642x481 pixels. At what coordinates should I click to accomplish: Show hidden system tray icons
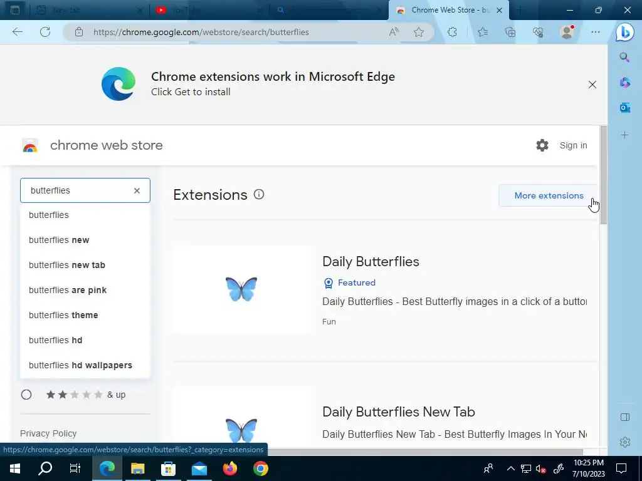tap(510, 468)
